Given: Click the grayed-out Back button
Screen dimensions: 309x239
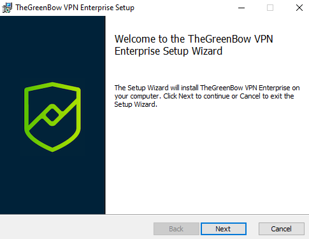Looking at the screenshot, I should pos(176,229).
